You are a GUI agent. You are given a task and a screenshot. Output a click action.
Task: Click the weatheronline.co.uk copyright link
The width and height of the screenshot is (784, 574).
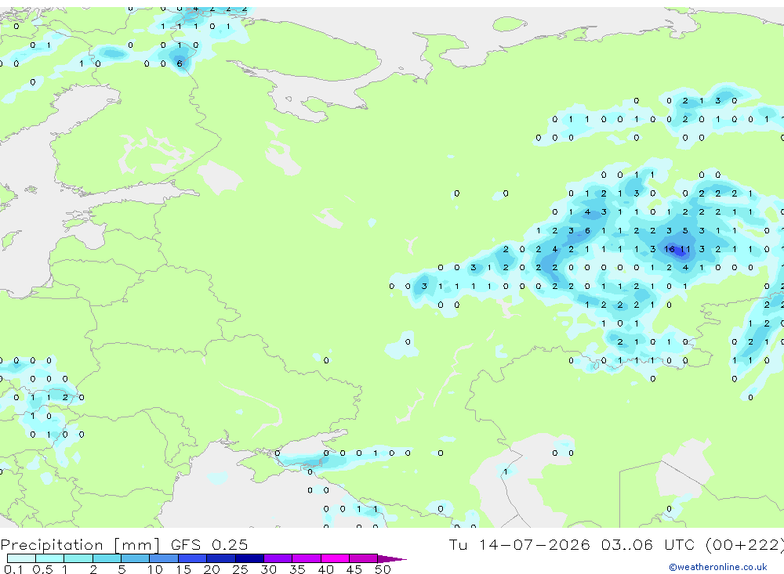(x=718, y=567)
